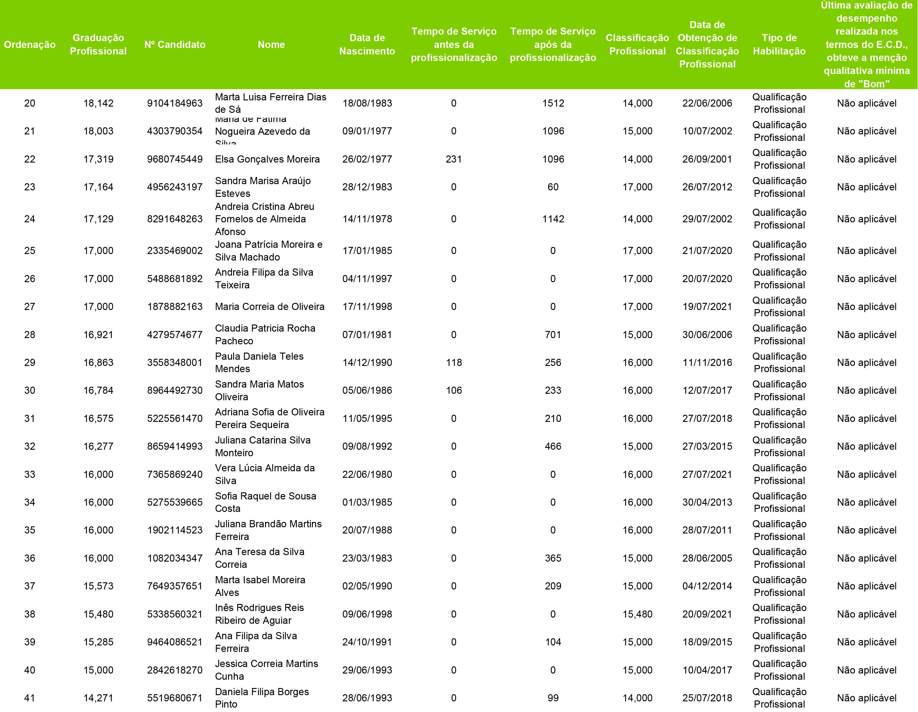The width and height of the screenshot is (918, 712).
Task: Click the Classificação Profissional header cell
Action: click(637, 44)
